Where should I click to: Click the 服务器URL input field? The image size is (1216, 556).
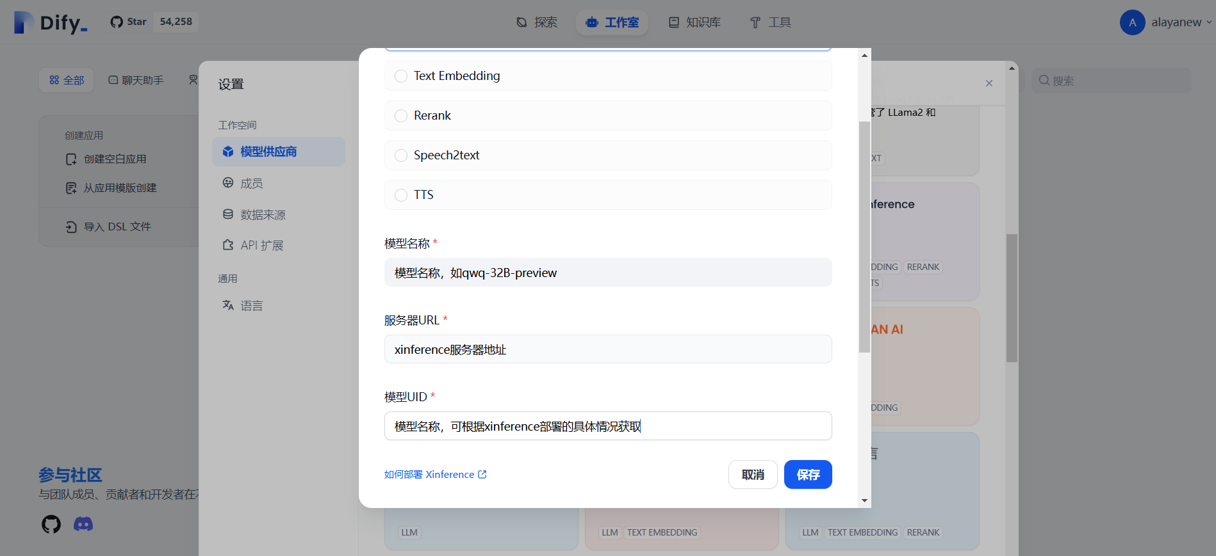pos(607,349)
